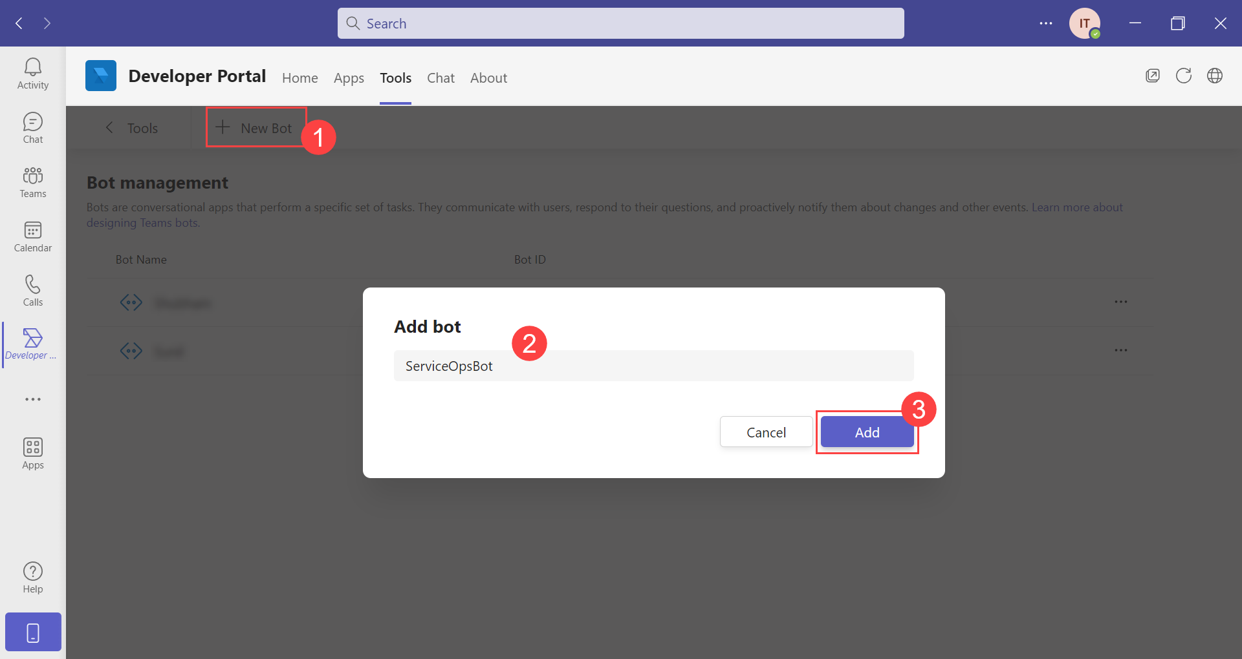
Task: Open the Teams sidebar icon
Action: pyautogui.click(x=32, y=182)
